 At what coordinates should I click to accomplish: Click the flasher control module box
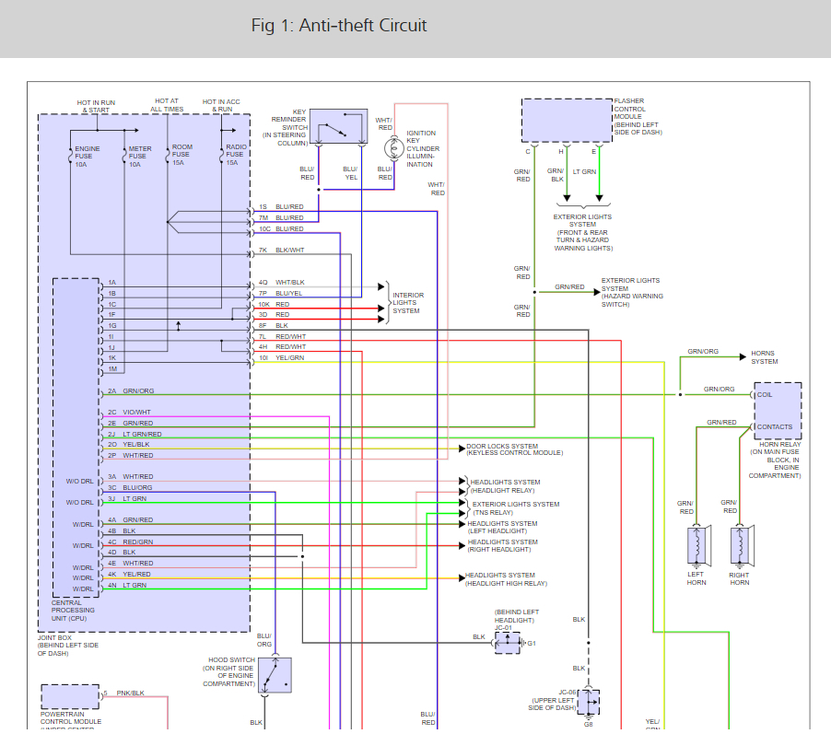(567, 120)
